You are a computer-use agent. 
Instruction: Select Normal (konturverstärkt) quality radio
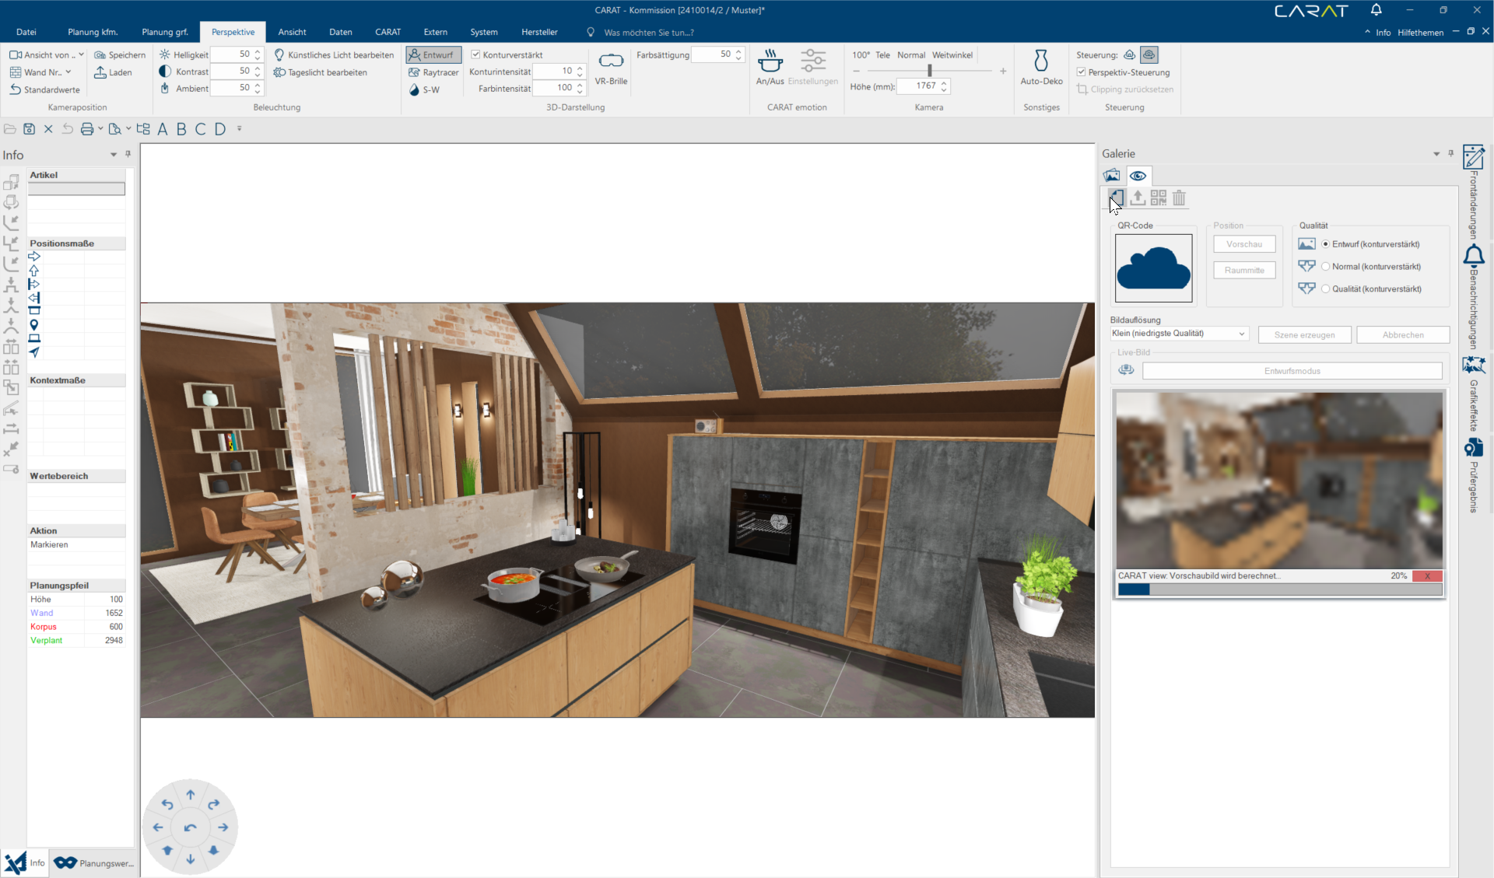[1325, 267]
